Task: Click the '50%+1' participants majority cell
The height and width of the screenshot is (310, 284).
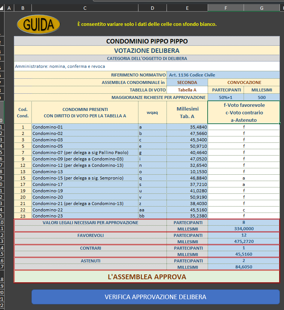Action: [226, 97]
